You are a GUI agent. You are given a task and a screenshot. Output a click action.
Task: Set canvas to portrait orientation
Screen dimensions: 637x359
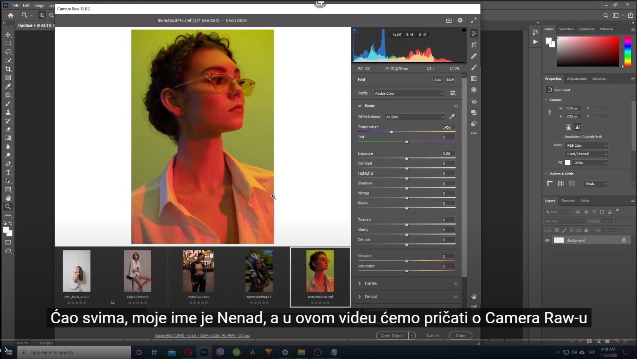(x=569, y=127)
